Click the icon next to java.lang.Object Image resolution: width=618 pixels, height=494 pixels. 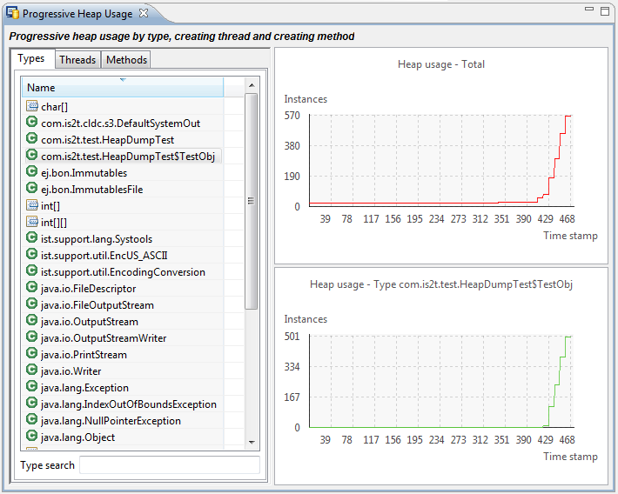click(x=32, y=437)
